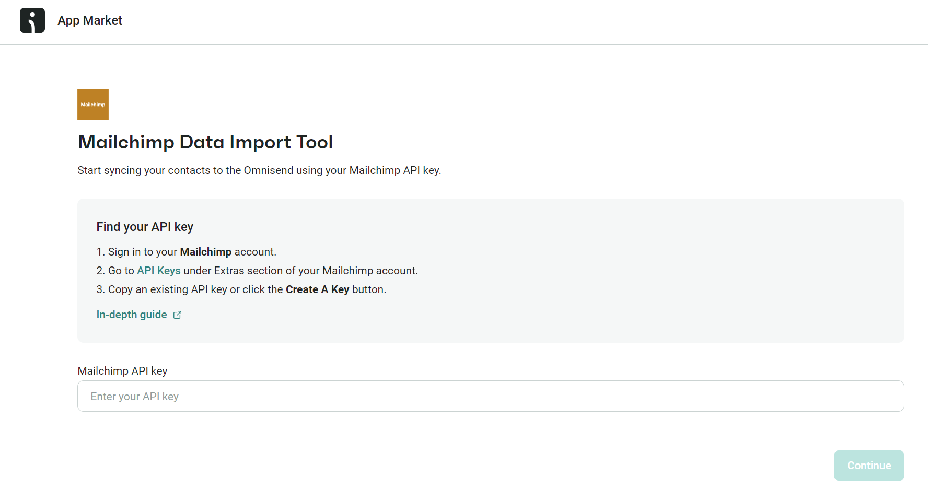Select the Find your API key heading
The width and height of the screenshot is (928, 499).
[x=144, y=226]
